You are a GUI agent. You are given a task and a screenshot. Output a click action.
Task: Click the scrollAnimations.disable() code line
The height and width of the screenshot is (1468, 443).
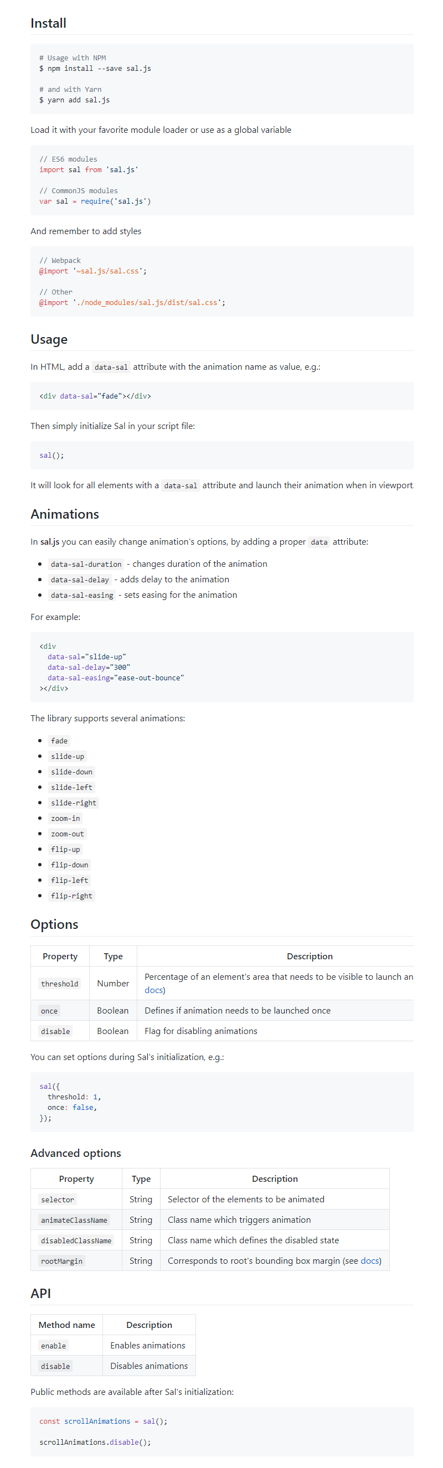click(x=95, y=1443)
